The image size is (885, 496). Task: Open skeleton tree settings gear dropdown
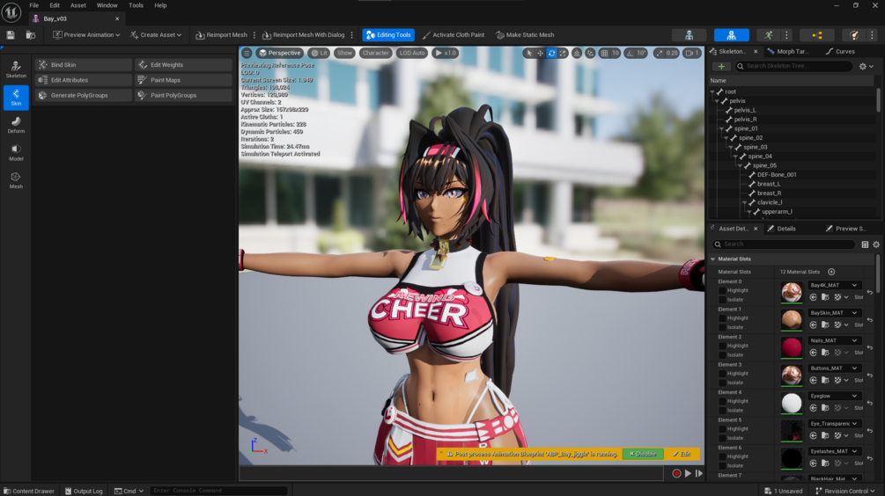coord(866,67)
